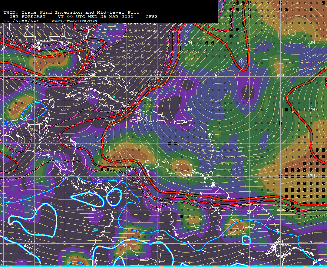The height and width of the screenshot is (267, 327).
Task: Select the "GFS3" model label
Action: click(152, 17)
